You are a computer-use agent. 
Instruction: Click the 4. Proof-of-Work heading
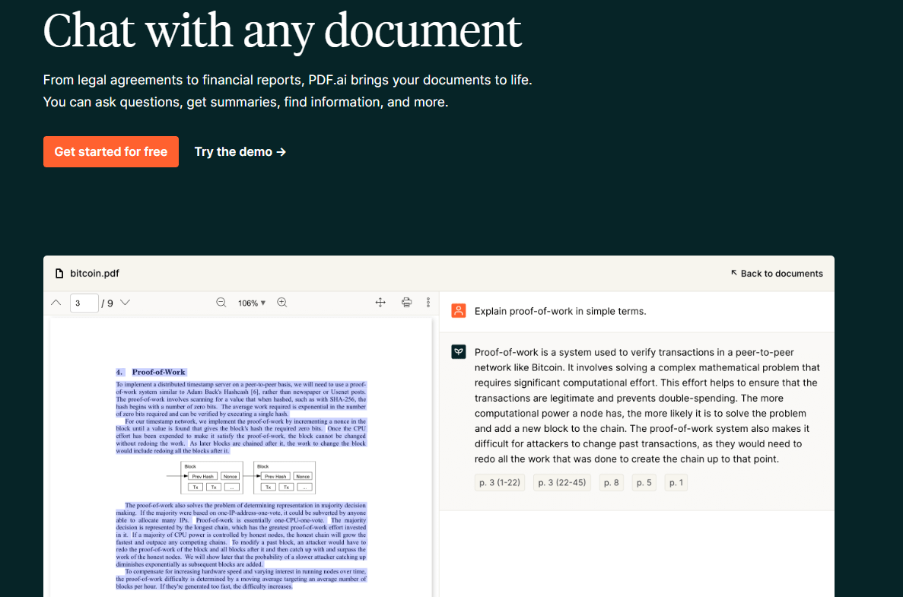pos(151,372)
